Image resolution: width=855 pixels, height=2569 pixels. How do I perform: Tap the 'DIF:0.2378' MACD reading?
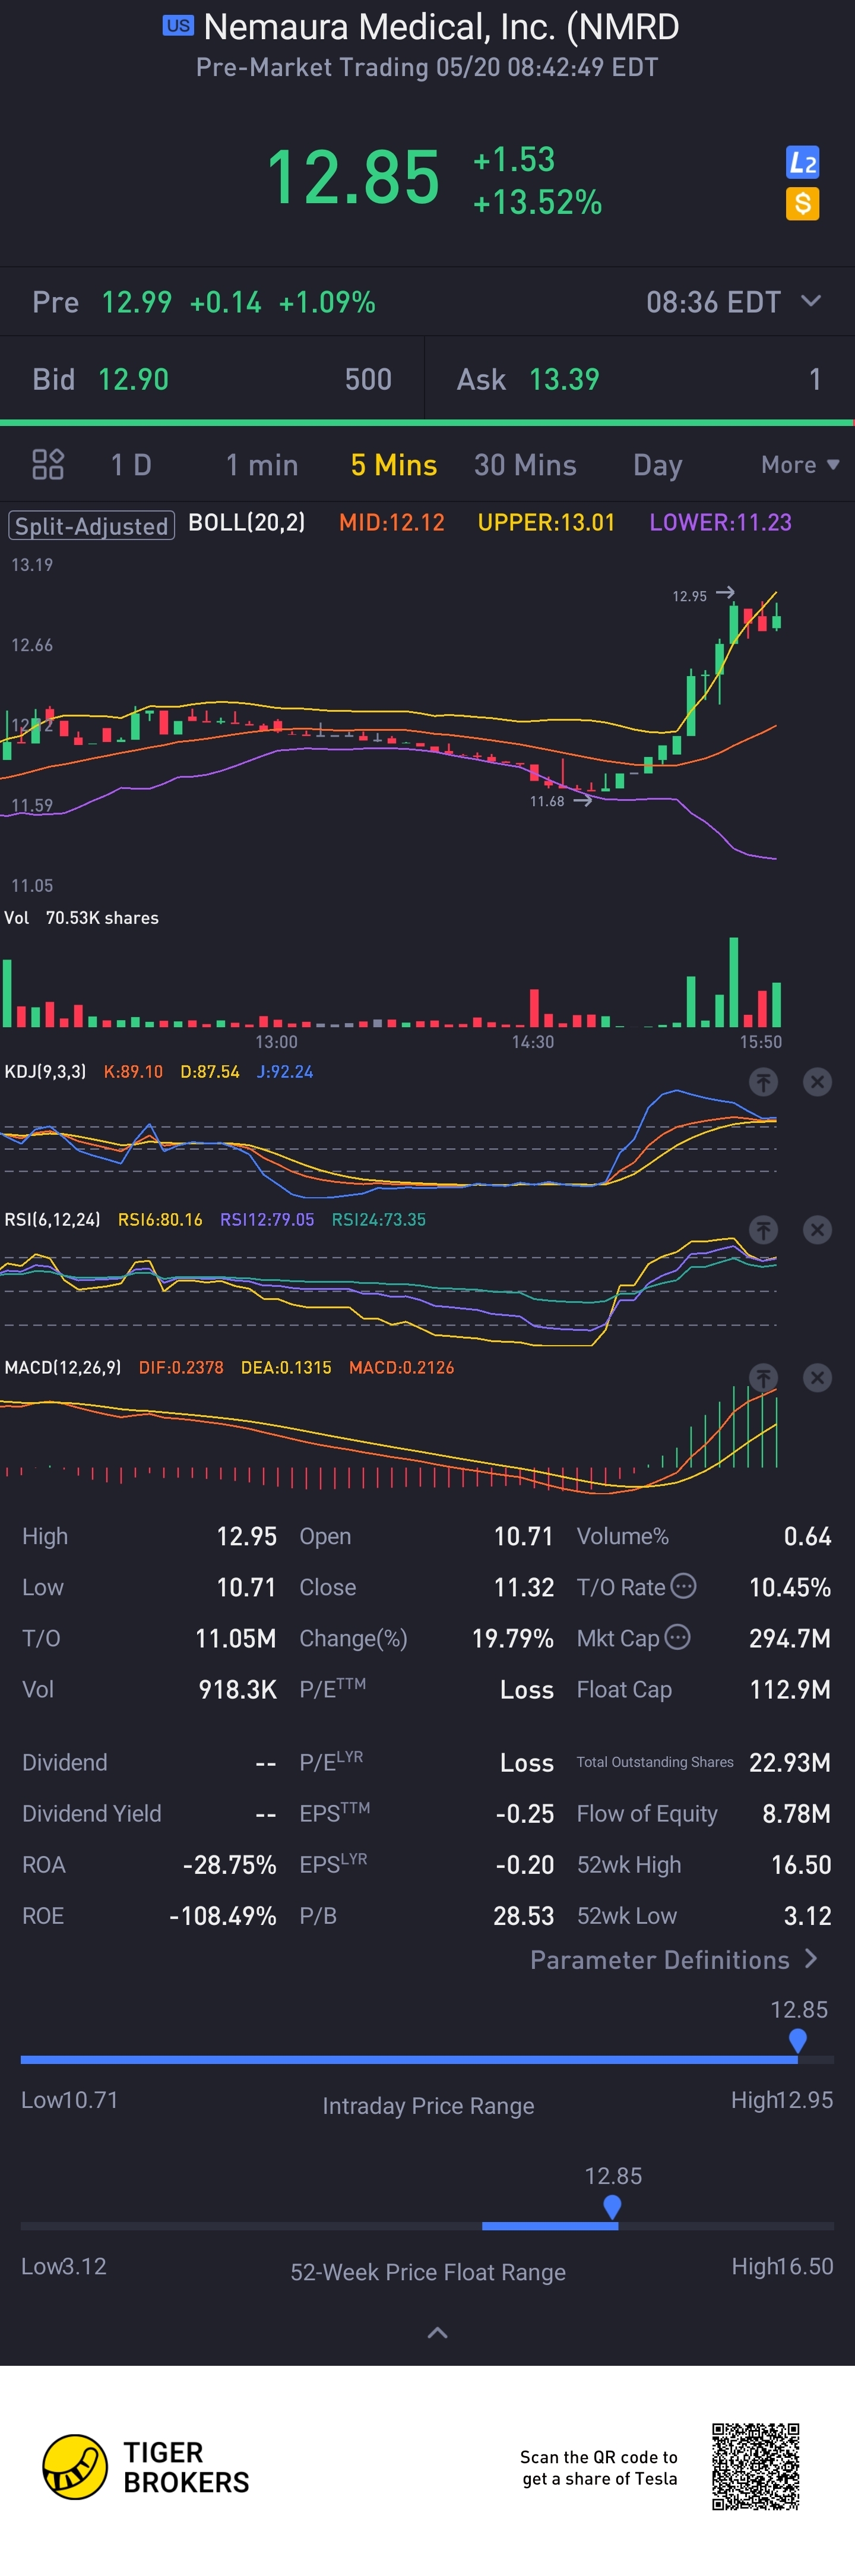(x=181, y=1367)
